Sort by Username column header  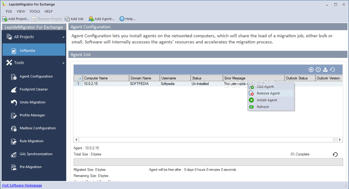click(175, 78)
